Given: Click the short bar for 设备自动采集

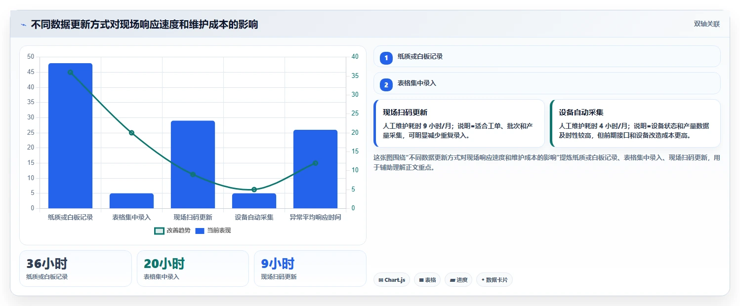Looking at the screenshot, I should coord(254,201).
